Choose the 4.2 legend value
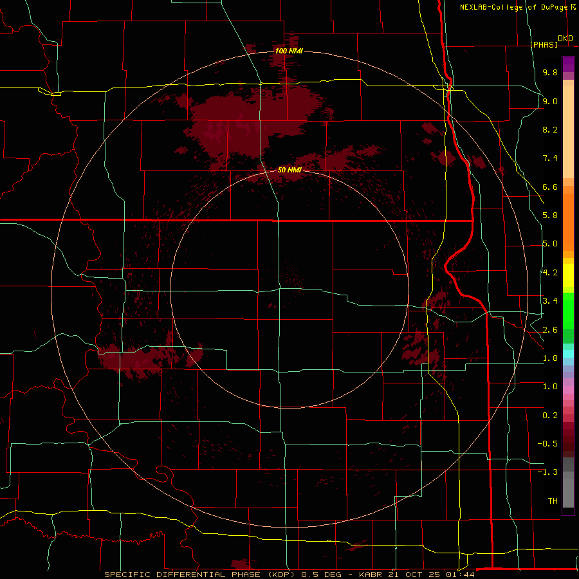 [x=550, y=273]
